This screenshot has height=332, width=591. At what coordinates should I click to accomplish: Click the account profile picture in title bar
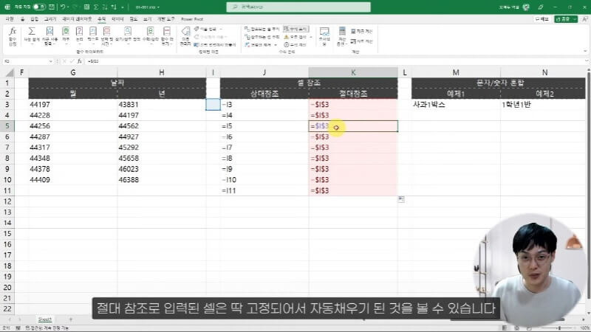(x=526, y=7)
